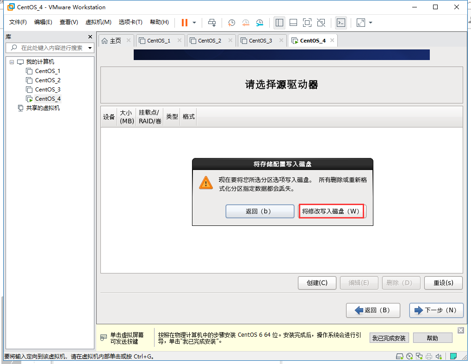Select CentOS_3 in the library tree

[x=48, y=90]
